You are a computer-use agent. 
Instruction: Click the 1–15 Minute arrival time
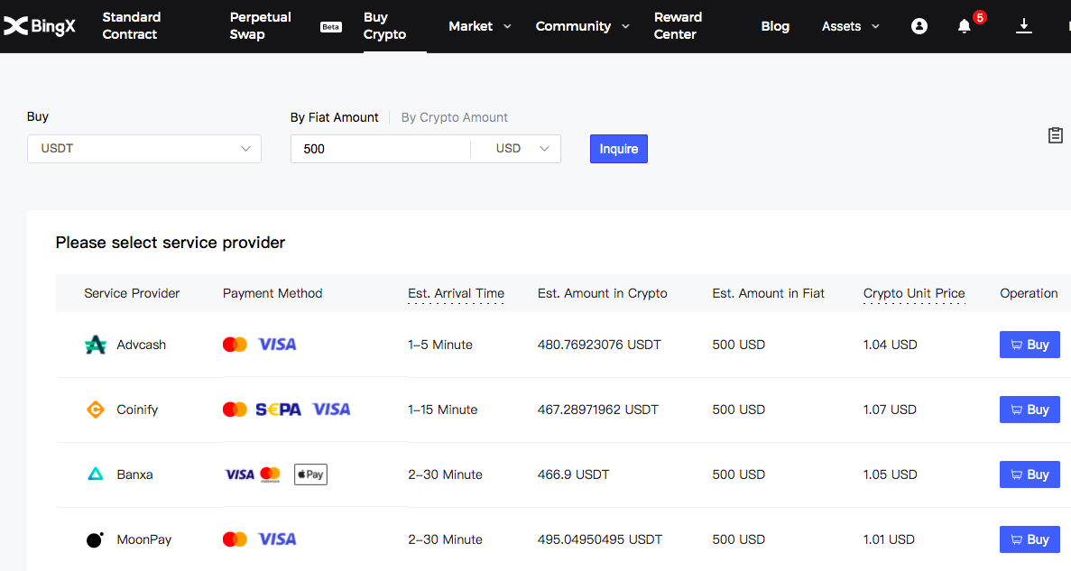[x=443, y=410]
